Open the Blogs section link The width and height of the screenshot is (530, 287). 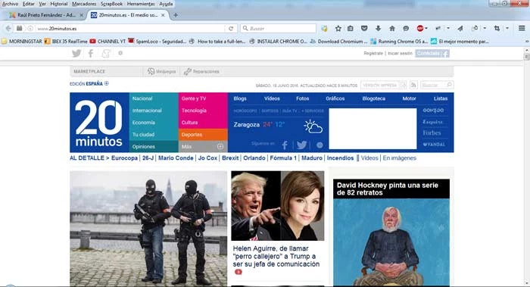[x=240, y=98]
